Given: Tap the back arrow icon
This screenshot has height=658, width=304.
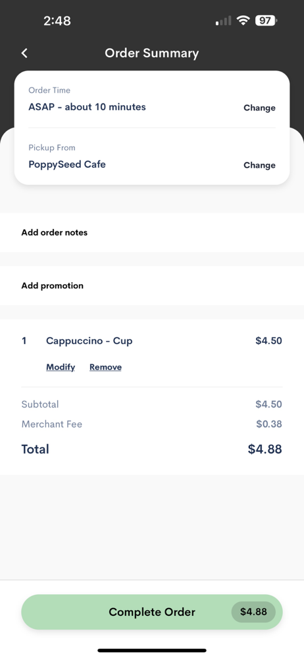Looking at the screenshot, I should [24, 53].
